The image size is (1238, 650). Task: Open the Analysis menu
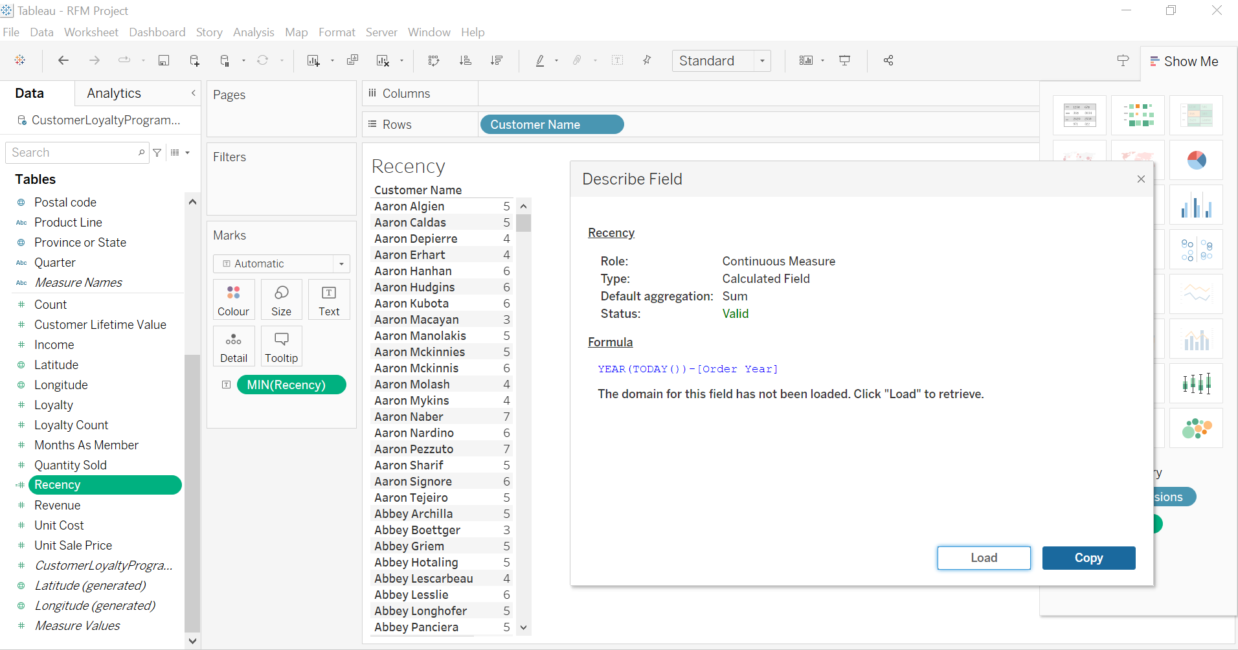tap(253, 32)
